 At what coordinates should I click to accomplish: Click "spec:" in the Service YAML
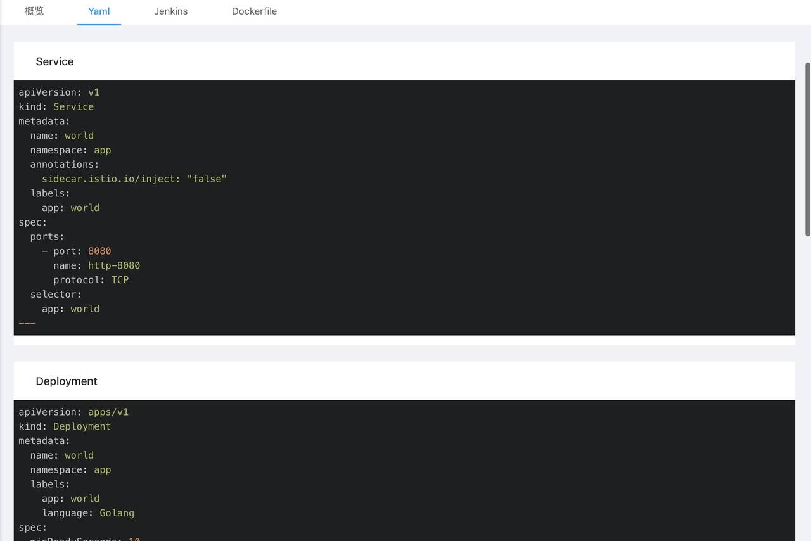point(33,222)
